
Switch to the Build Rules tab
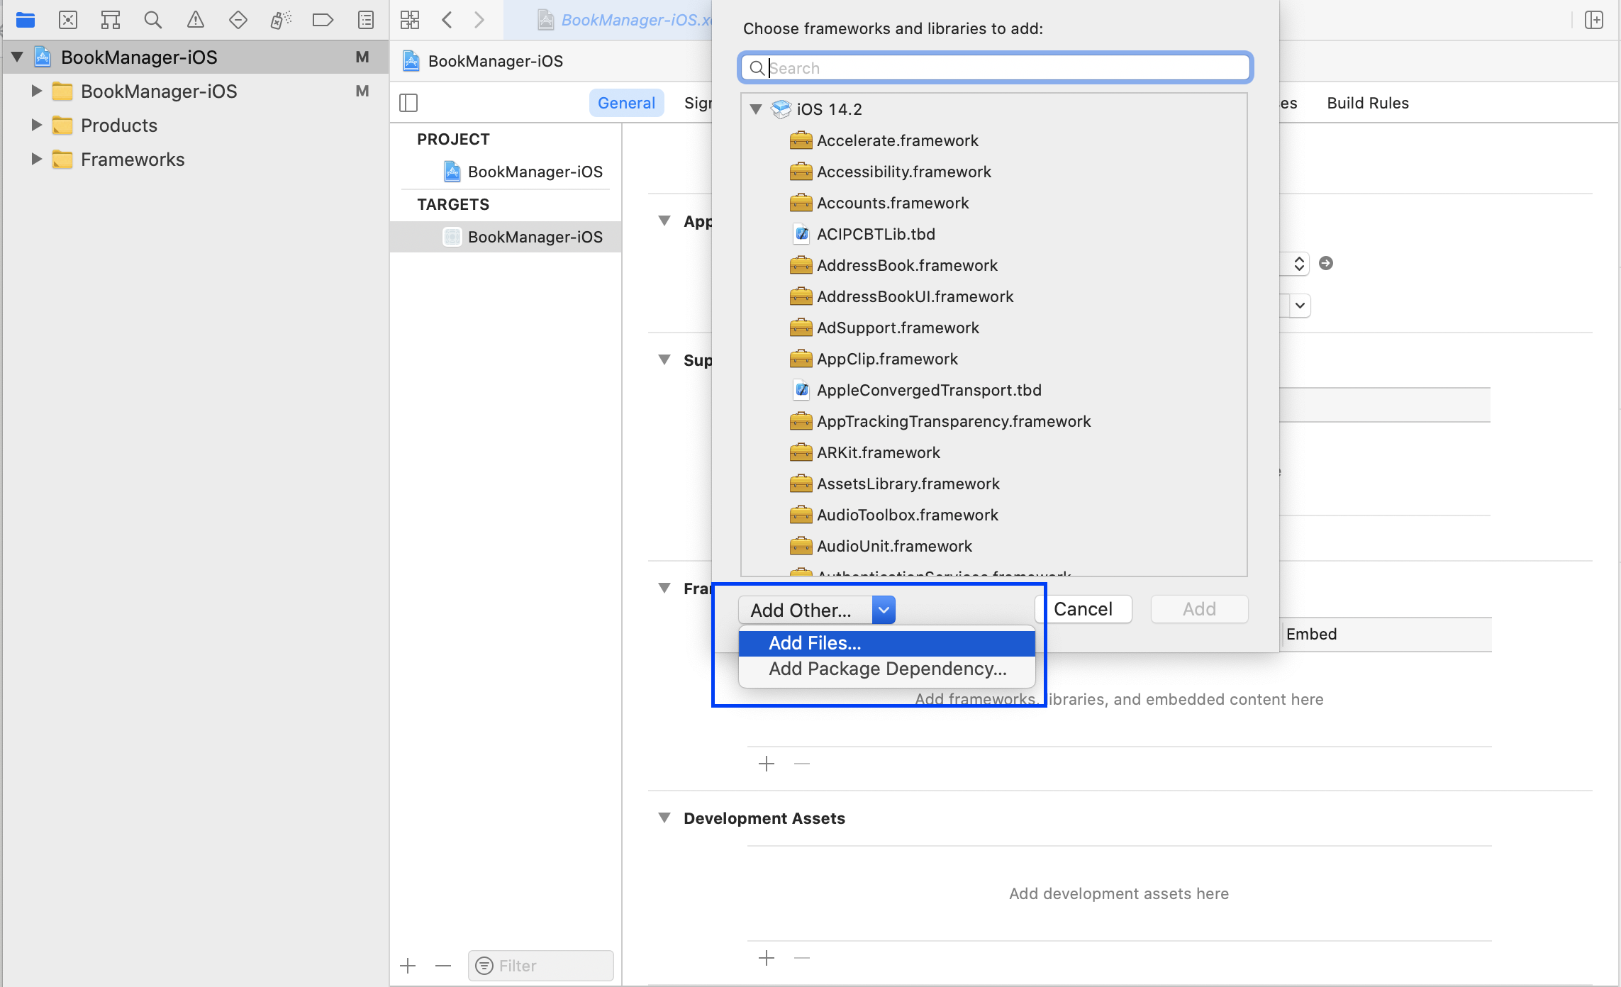click(1367, 103)
